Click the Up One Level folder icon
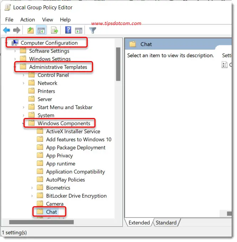 click(x=31, y=30)
